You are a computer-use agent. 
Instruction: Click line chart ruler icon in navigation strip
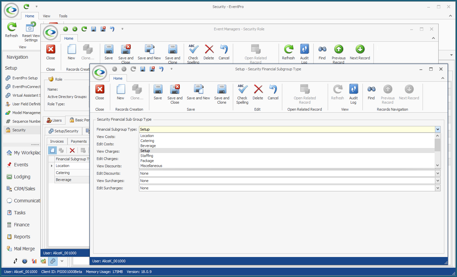43,261
